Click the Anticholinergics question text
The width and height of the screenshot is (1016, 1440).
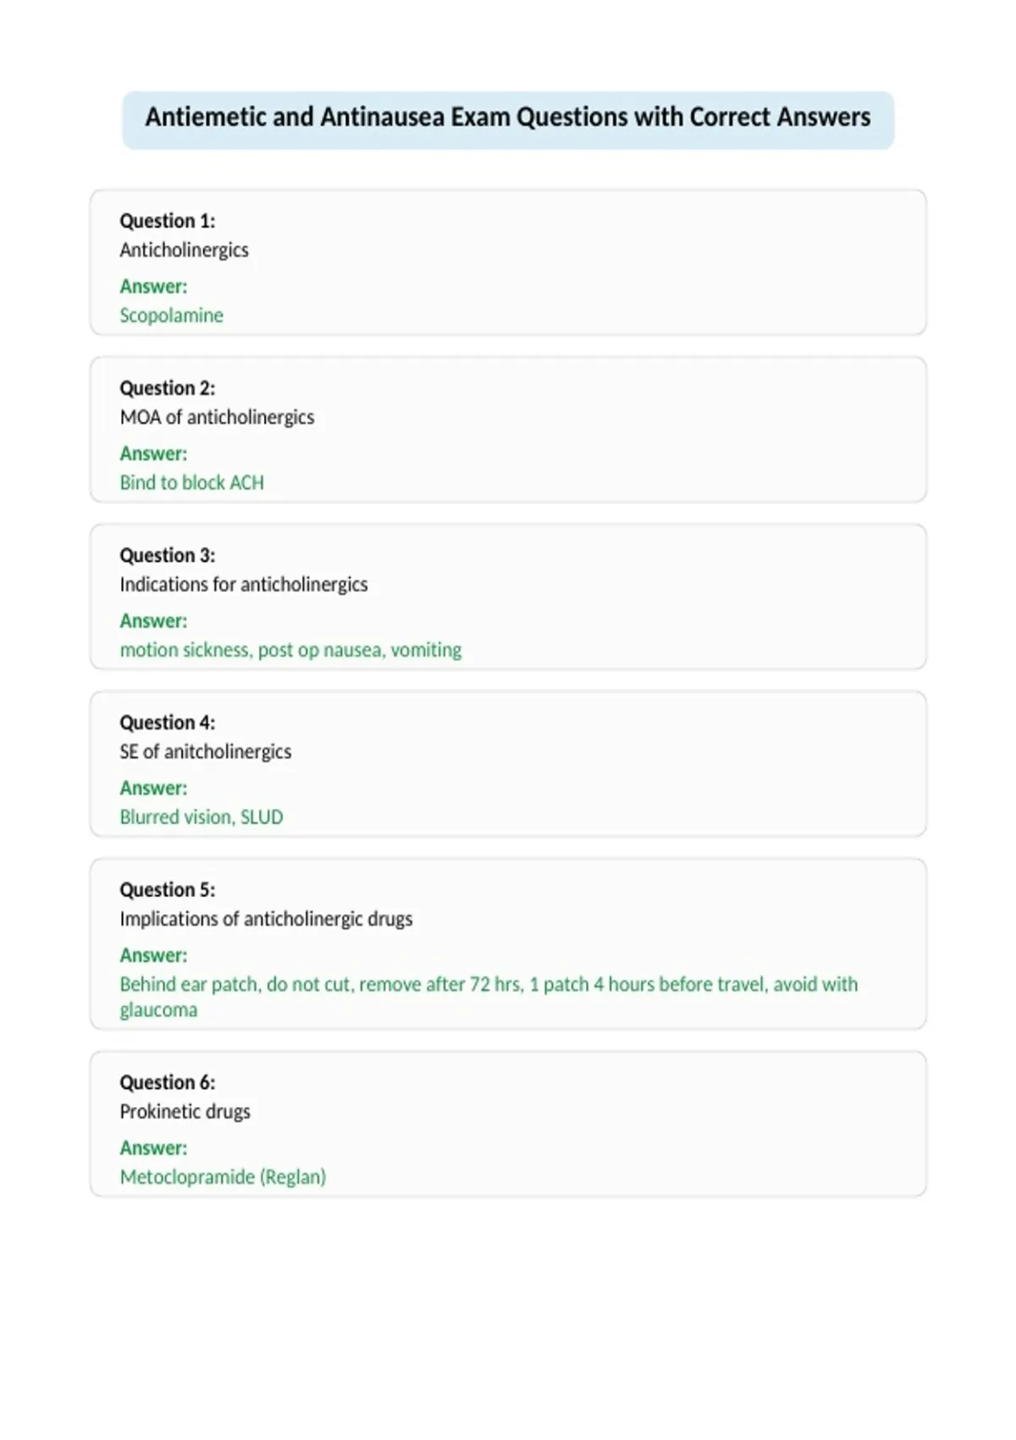click(x=184, y=250)
